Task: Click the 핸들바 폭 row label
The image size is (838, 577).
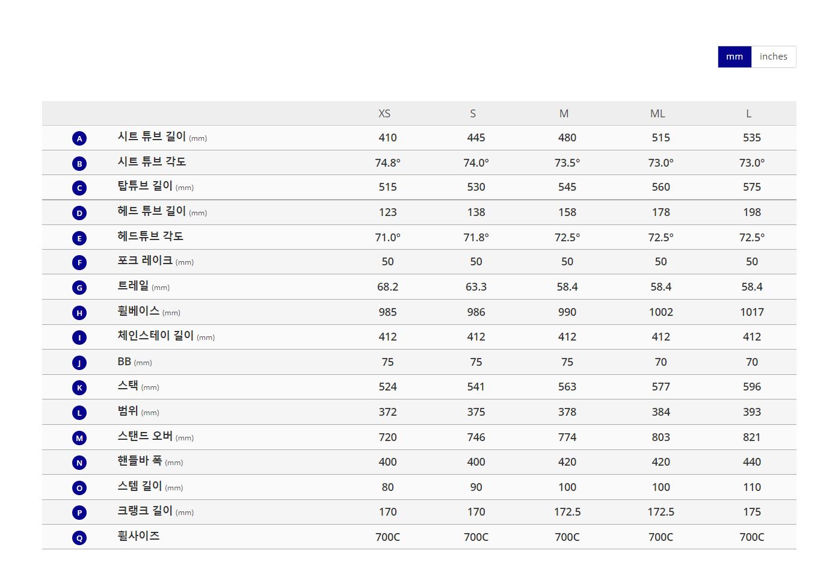Action: click(140, 461)
